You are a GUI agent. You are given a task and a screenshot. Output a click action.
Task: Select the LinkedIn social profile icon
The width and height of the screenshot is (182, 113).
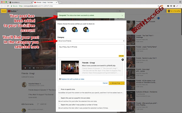(x=75, y=29)
